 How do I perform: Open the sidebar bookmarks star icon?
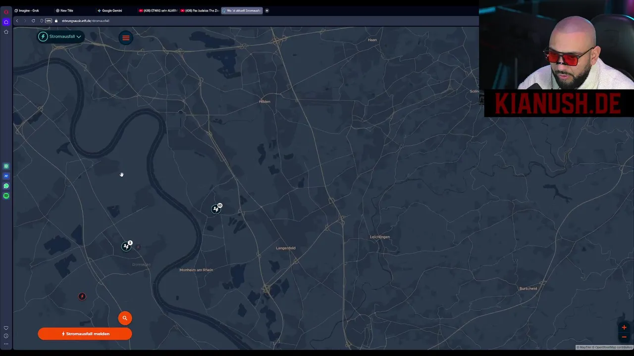[6, 32]
